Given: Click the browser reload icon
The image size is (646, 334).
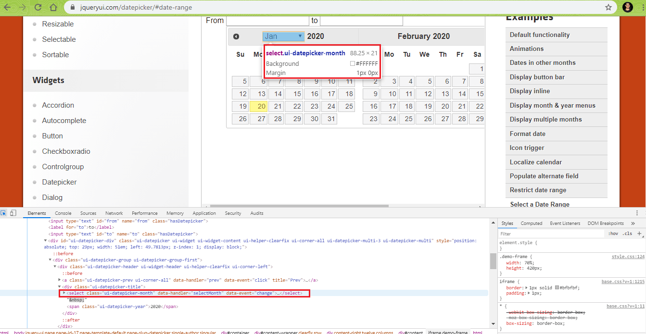Looking at the screenshot, I should [38, 7].
